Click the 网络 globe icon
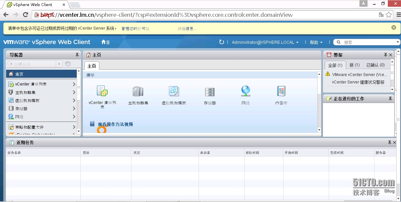401x202 pixels. [x=246, y=92]
